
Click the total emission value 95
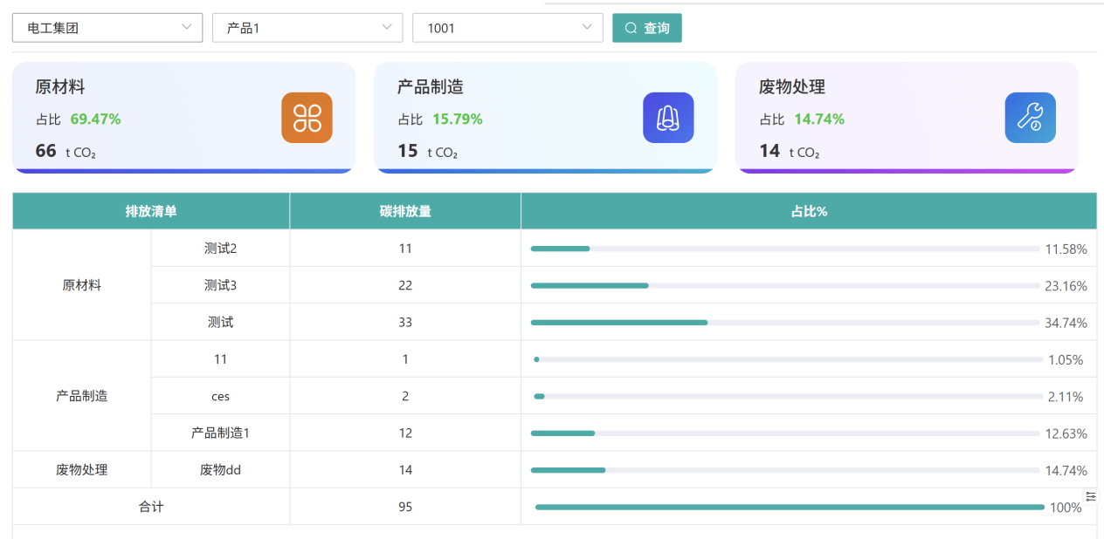coord(405,507)
